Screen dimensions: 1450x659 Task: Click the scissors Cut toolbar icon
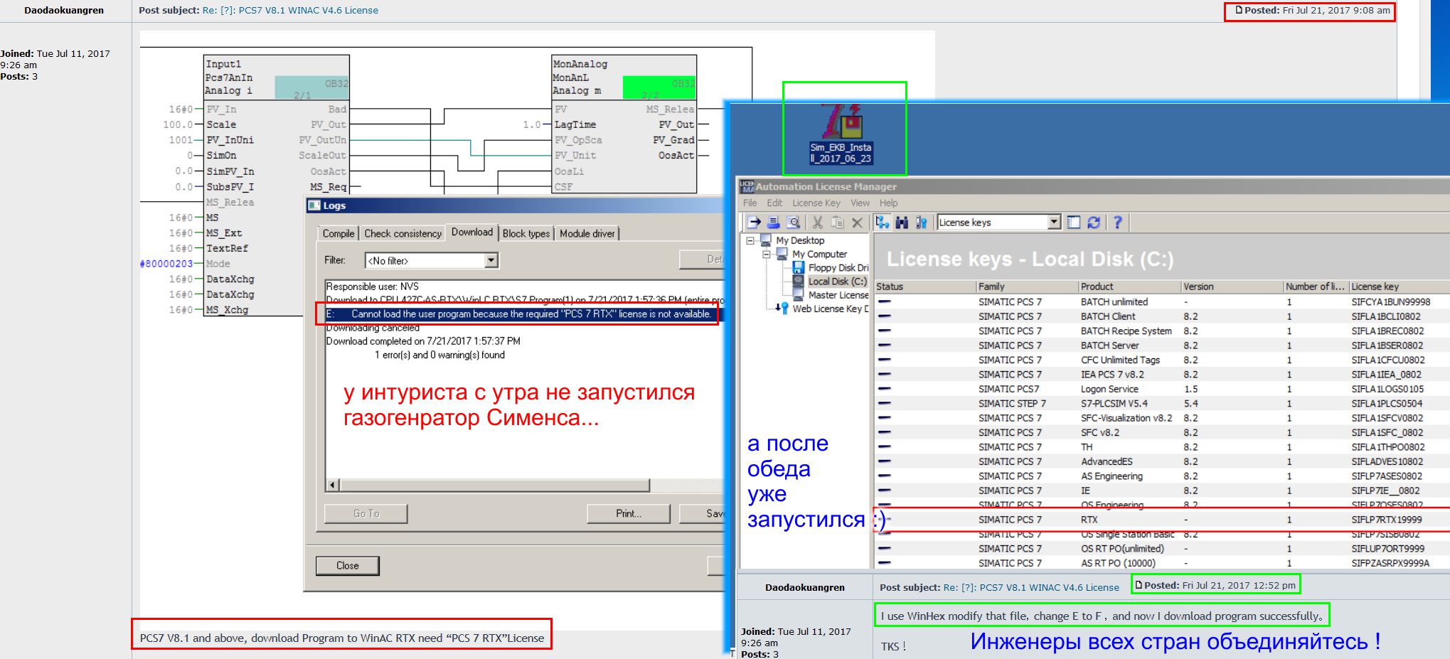[x=818, y=223]
